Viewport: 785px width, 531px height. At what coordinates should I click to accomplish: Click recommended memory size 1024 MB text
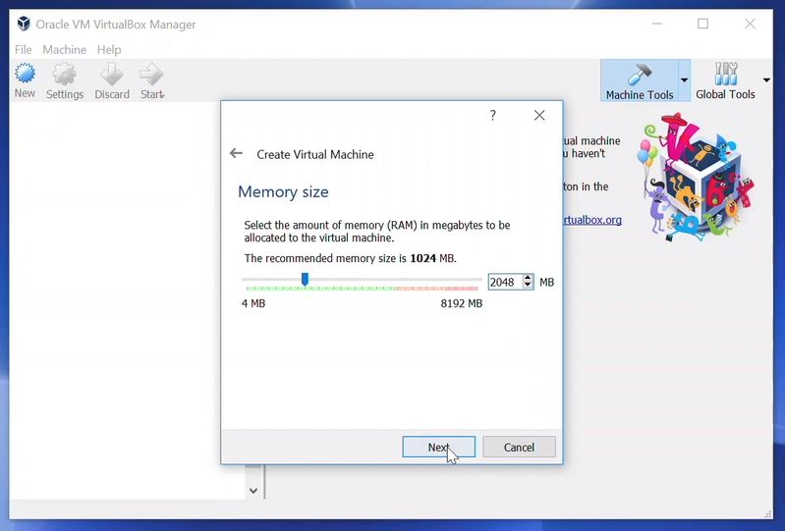click(351, 258)
